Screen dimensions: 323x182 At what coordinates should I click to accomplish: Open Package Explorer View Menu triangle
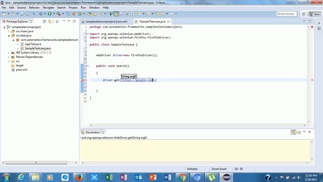coord(64,21)
